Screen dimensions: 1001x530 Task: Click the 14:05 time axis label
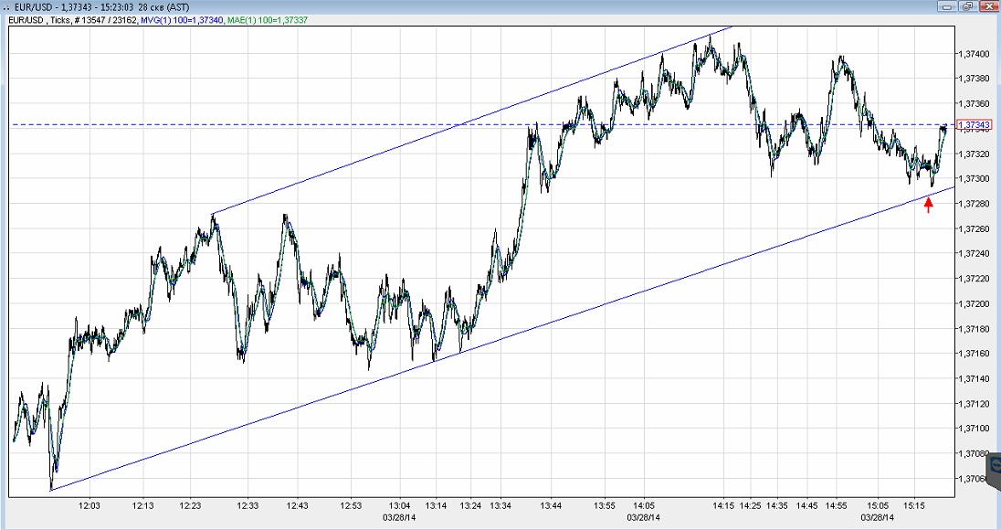(644, 505)
